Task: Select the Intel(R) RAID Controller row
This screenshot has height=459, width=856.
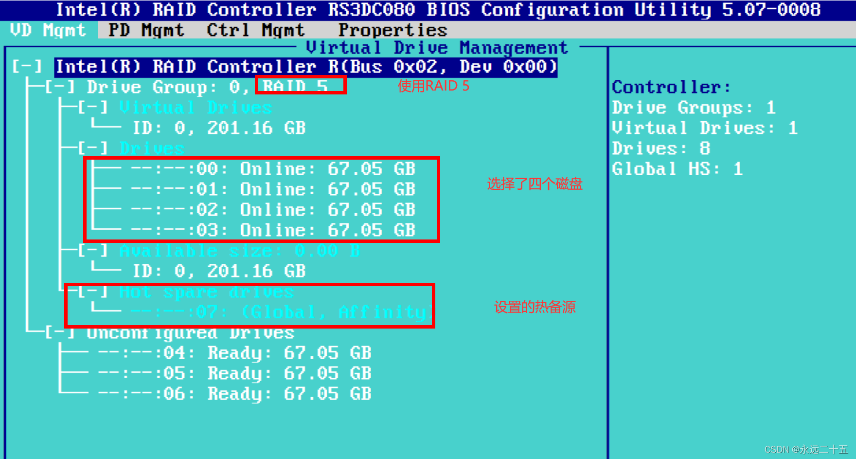Action: 306,67
